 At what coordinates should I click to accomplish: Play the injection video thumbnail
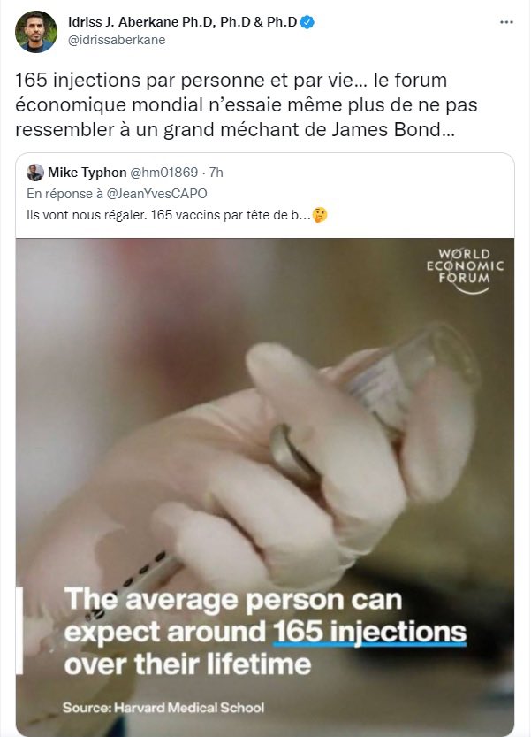(265, 487)
